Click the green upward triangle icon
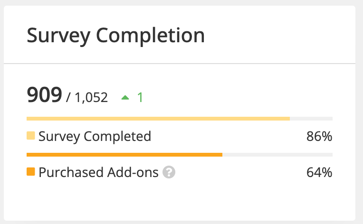The height and width of the screenshot is (224, 363). pos(125,98)
